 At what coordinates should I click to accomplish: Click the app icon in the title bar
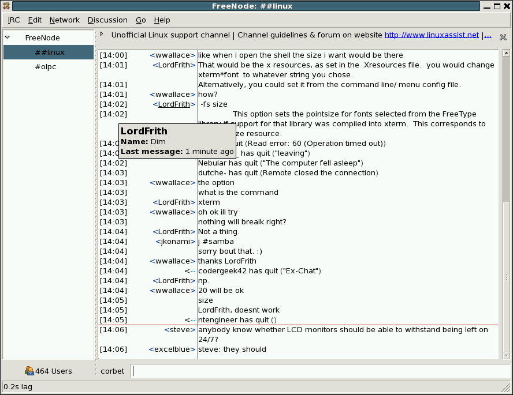pyautogui.click(x=6, y=6)
